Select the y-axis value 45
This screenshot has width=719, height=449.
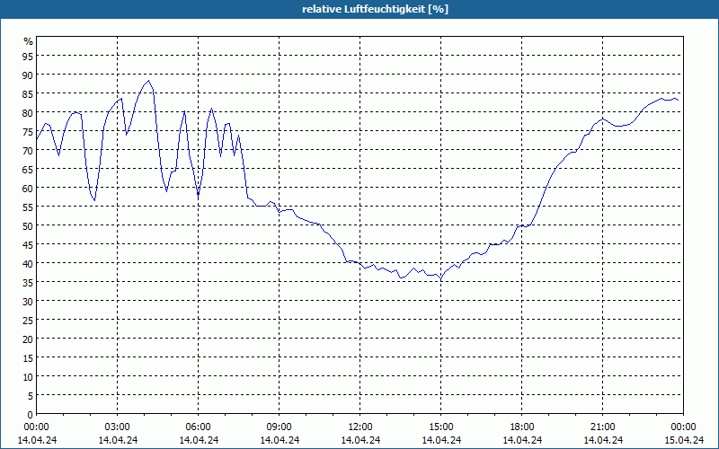tap(28, 244)
